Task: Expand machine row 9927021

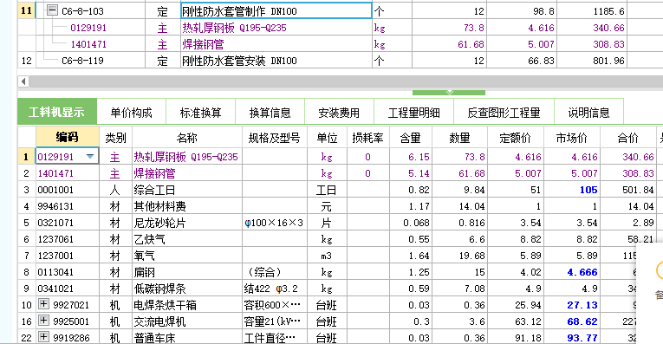Action: 43,304
